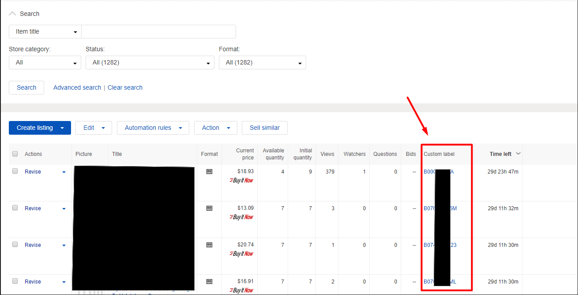Viewport: 578px width, 295px height.
Task: Click the 29d 11h 32m time left value
Action: click(x=503, y=208)
